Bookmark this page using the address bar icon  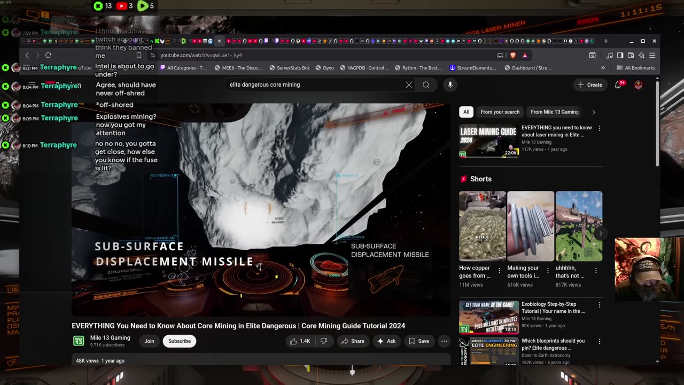(x=139, y=55)
